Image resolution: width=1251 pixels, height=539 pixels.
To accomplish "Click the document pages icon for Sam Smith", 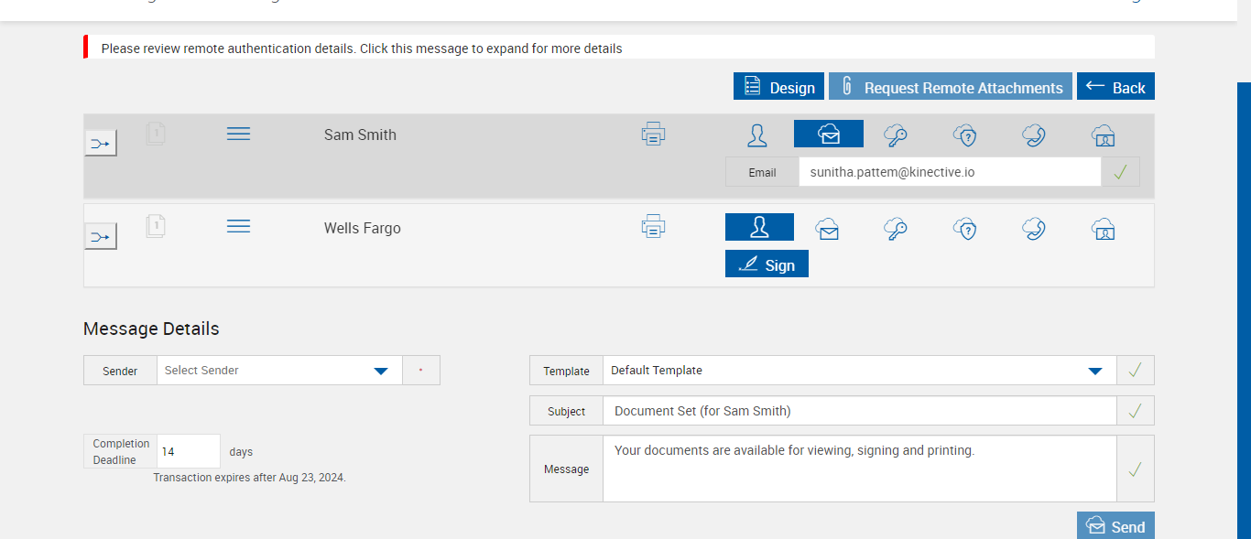I will click(x=156, y=135).
